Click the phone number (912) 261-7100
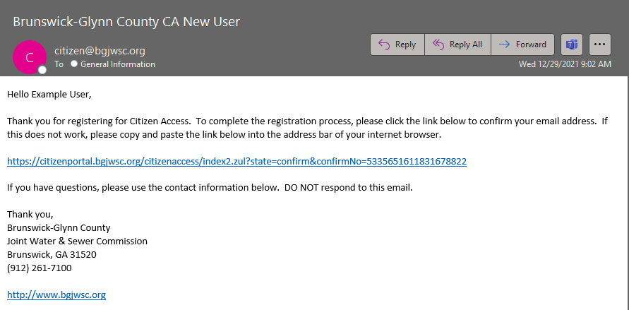Image resolution: width=629 pixels, height=310 pixels. 40,268
